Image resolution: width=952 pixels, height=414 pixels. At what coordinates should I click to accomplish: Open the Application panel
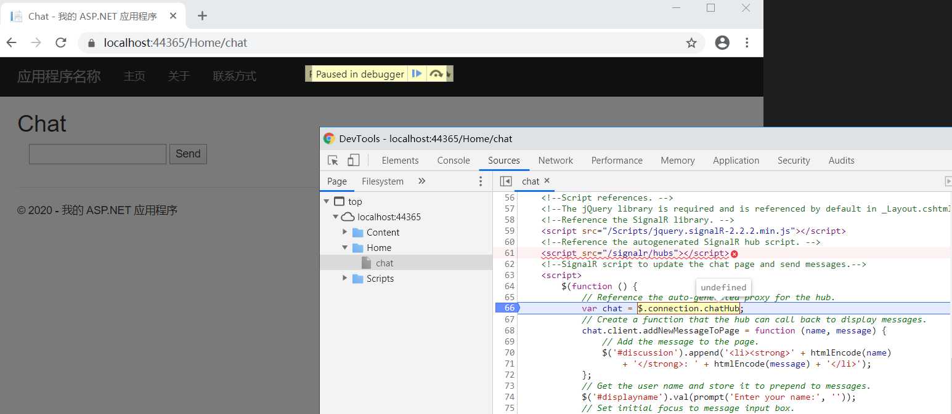point(736,160)
